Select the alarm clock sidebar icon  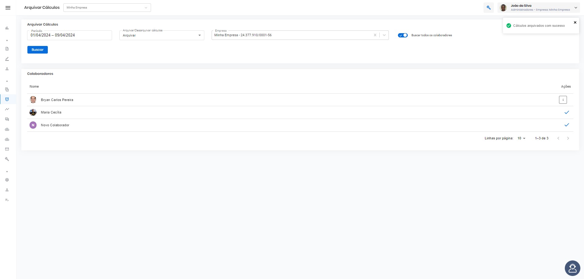click(7, 99)
